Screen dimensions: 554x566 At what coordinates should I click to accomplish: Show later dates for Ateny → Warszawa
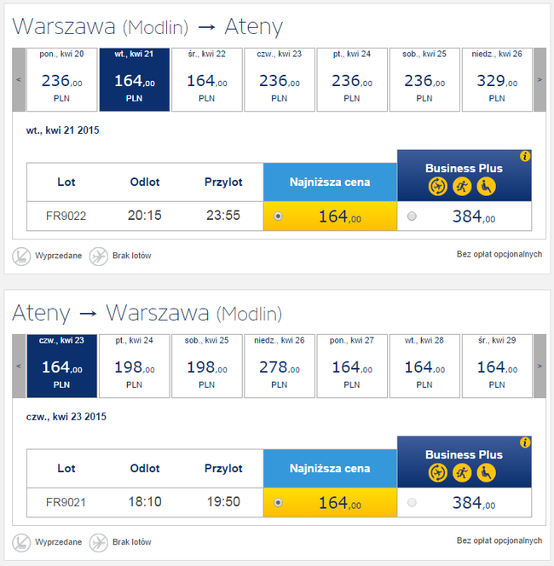tap(539, 366)
